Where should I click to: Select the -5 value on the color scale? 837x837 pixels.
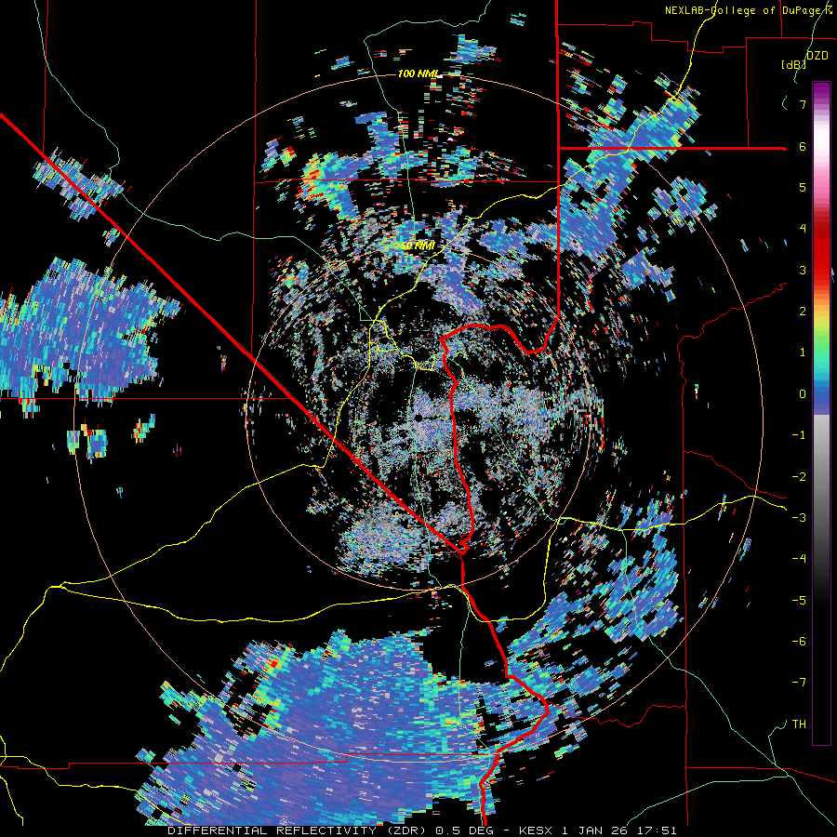(x=799, y=600)
